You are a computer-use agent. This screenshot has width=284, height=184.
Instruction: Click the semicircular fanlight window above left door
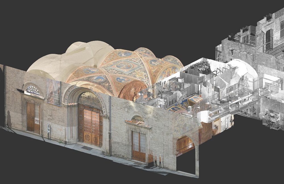(33, 90)
